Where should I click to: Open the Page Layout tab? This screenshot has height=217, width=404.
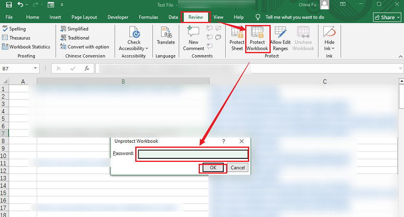(84, 17)
